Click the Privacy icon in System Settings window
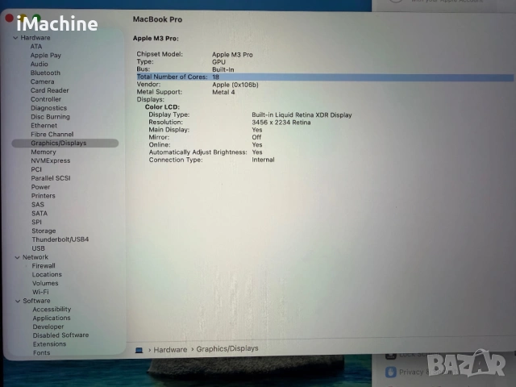This screenshot has width=516, height=387. pos(390,372)
